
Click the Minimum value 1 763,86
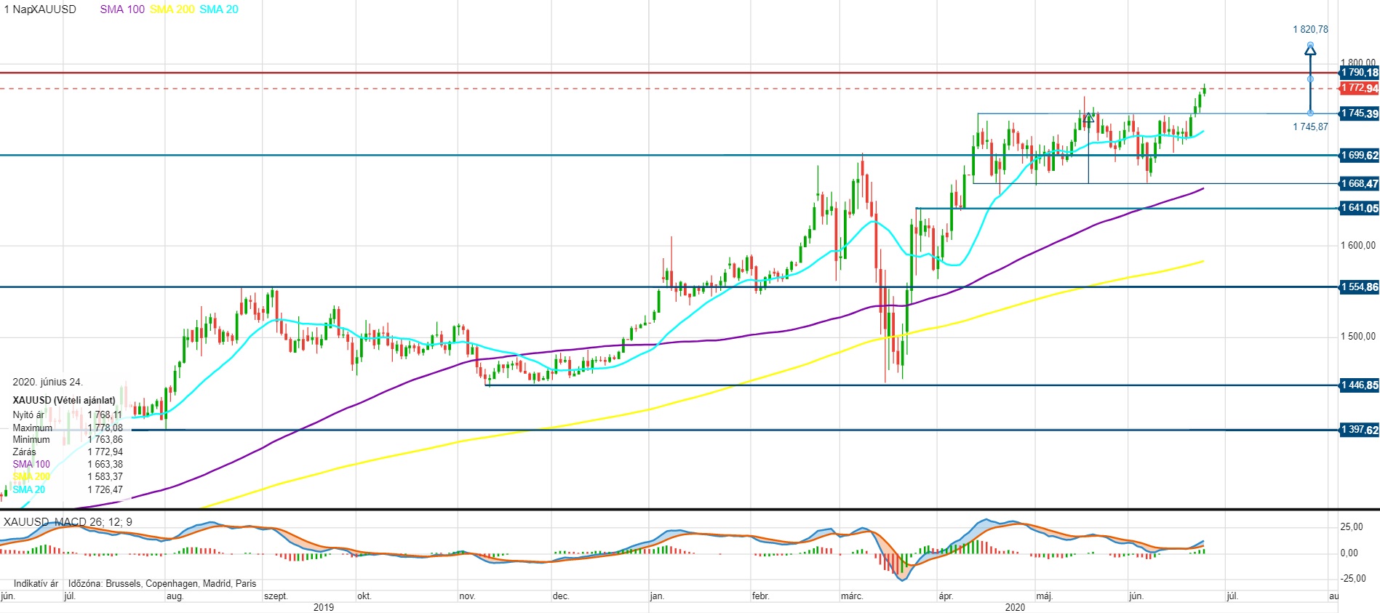(105, 439)
